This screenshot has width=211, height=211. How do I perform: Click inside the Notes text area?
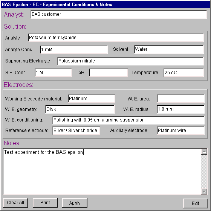(102, 172)
